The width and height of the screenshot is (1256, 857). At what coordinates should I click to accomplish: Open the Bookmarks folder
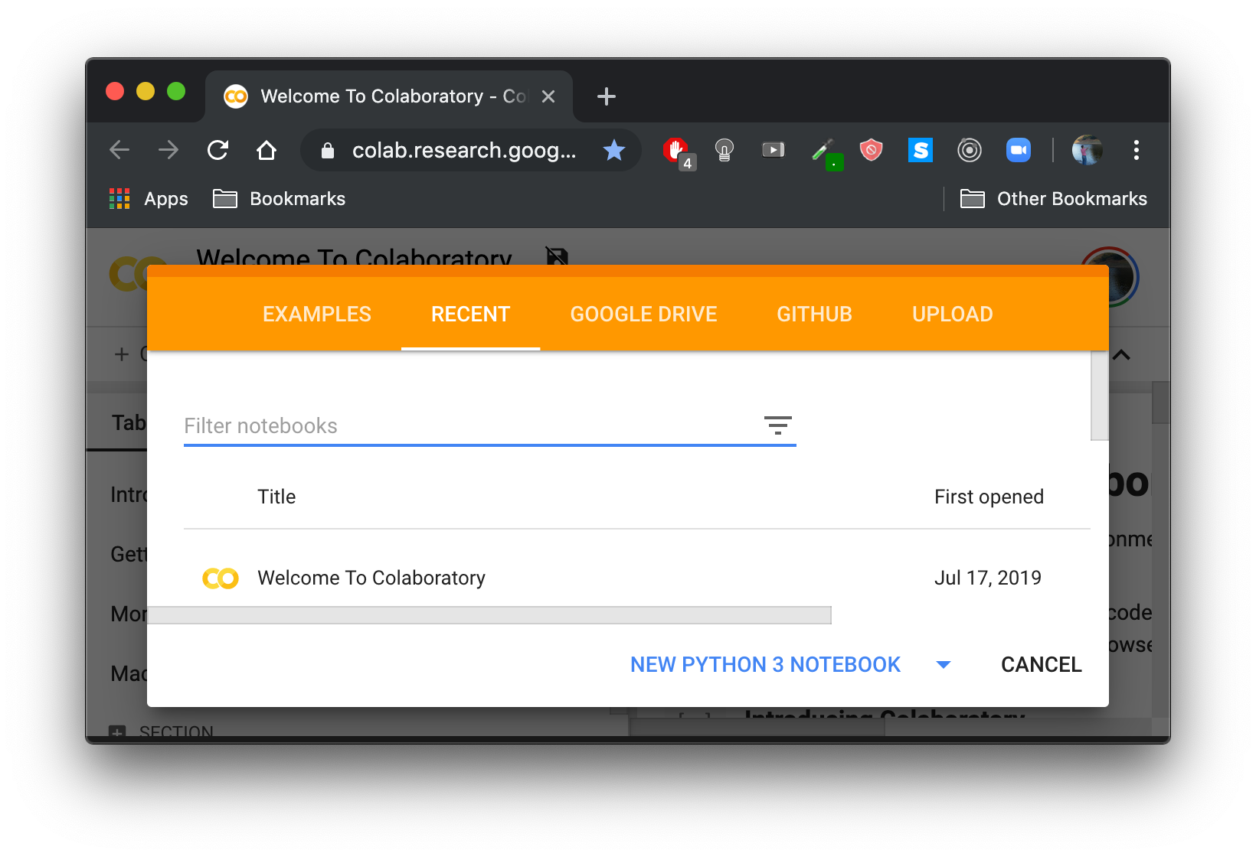(x=280, y=199)
